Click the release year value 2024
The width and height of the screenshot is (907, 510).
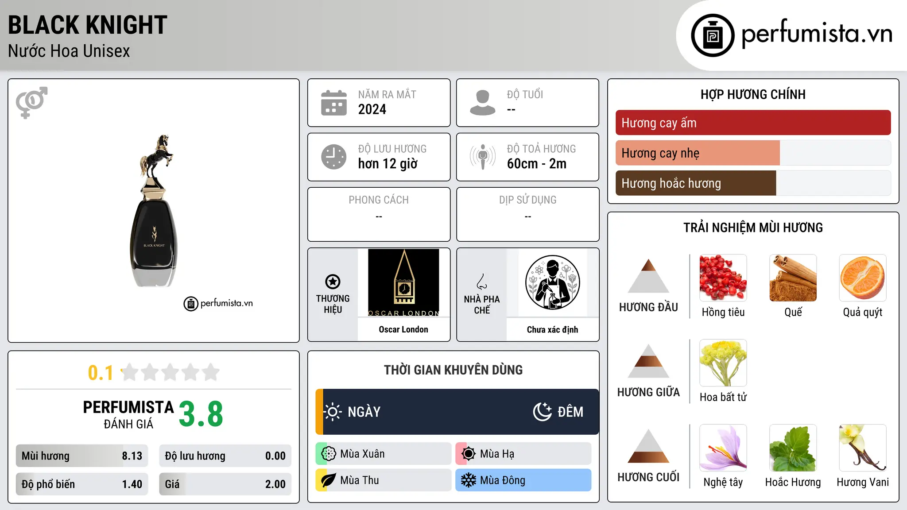click(372, 109)
